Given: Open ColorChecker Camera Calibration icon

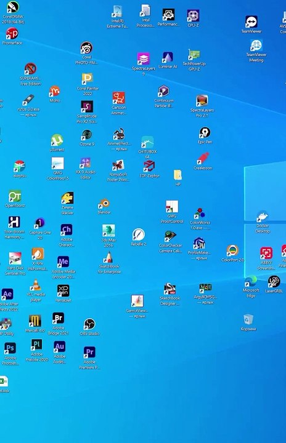Looking at the screenshot, I should point(170,236).
